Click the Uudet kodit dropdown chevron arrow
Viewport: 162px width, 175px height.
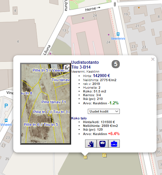pos(117,111)
